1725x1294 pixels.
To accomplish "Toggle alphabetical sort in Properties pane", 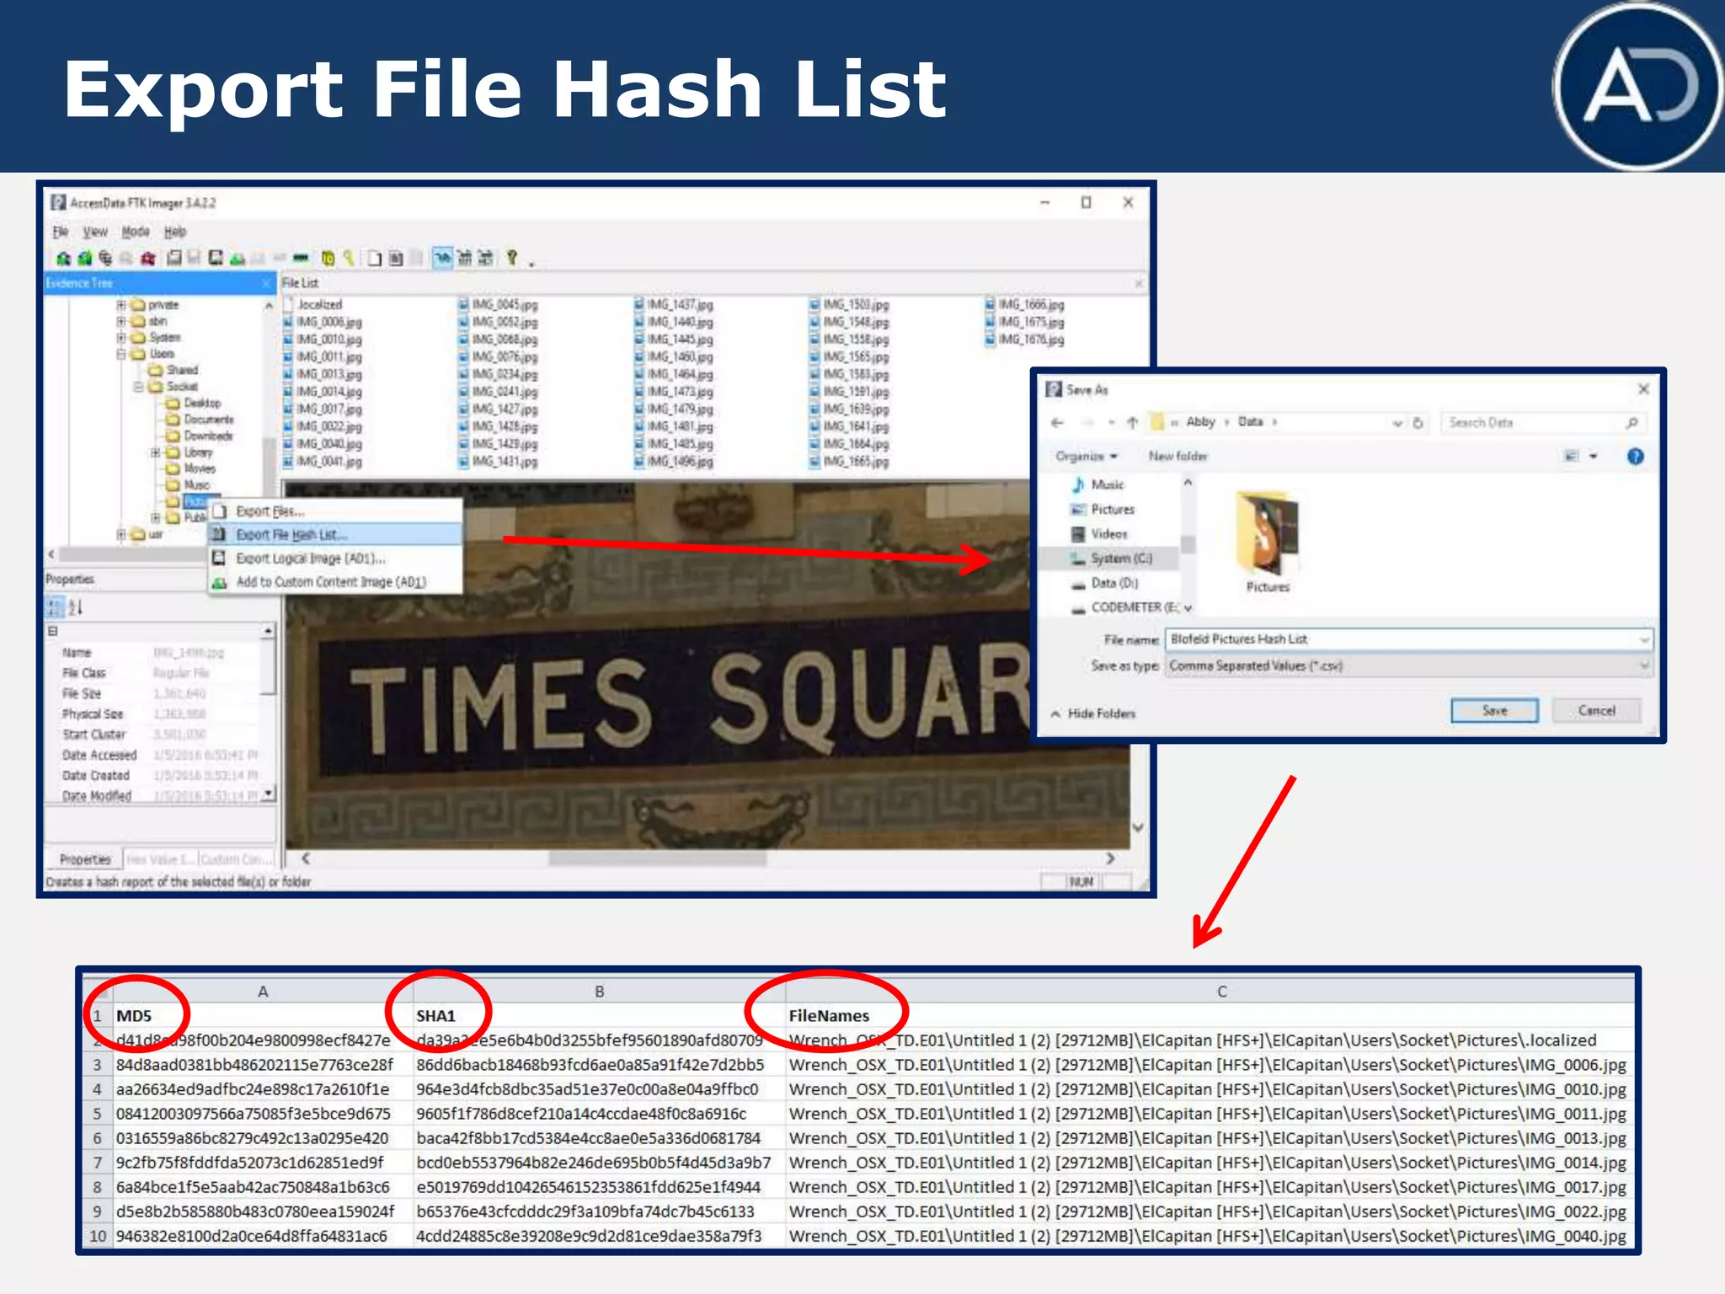I will [x=76, y=607].
